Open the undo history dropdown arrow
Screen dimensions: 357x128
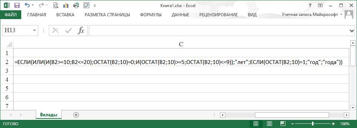[x=33, y=5]
